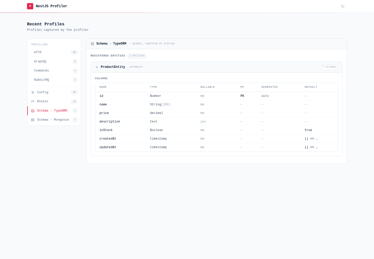This screenshot has width=374, height=259.
Task: Click the 'inStock' column name cell
Action: point(106,130)
